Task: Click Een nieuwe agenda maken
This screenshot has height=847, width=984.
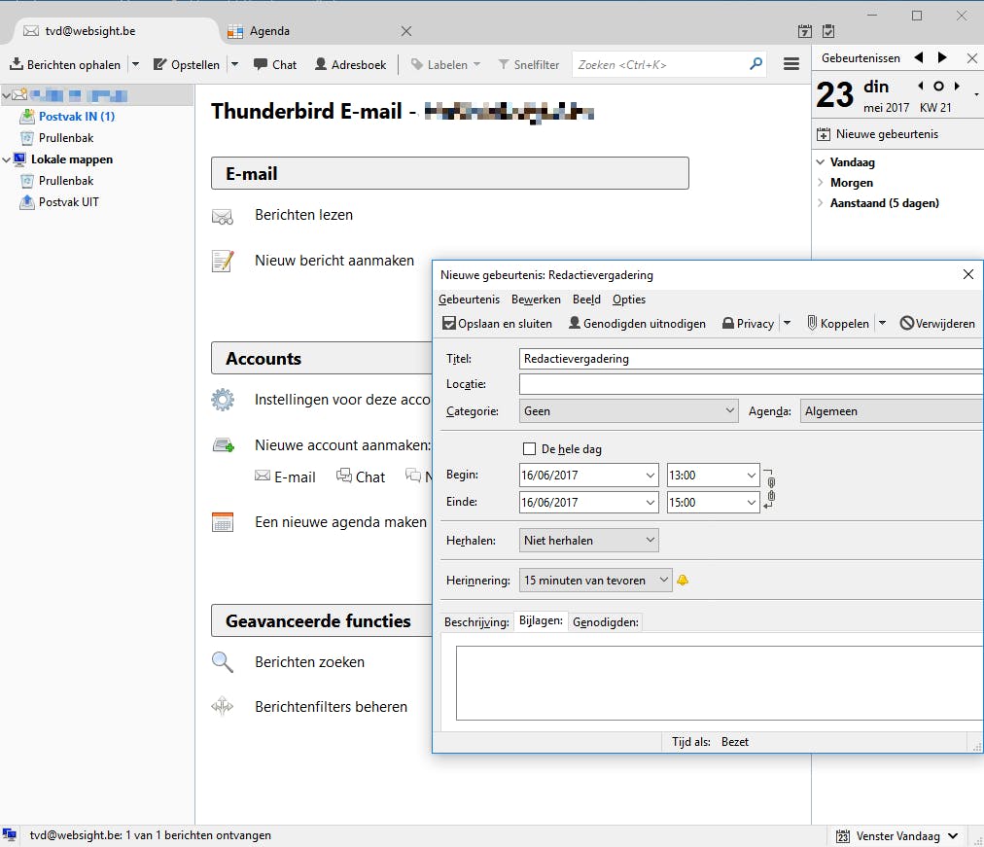Action: [x=340, y=522]
